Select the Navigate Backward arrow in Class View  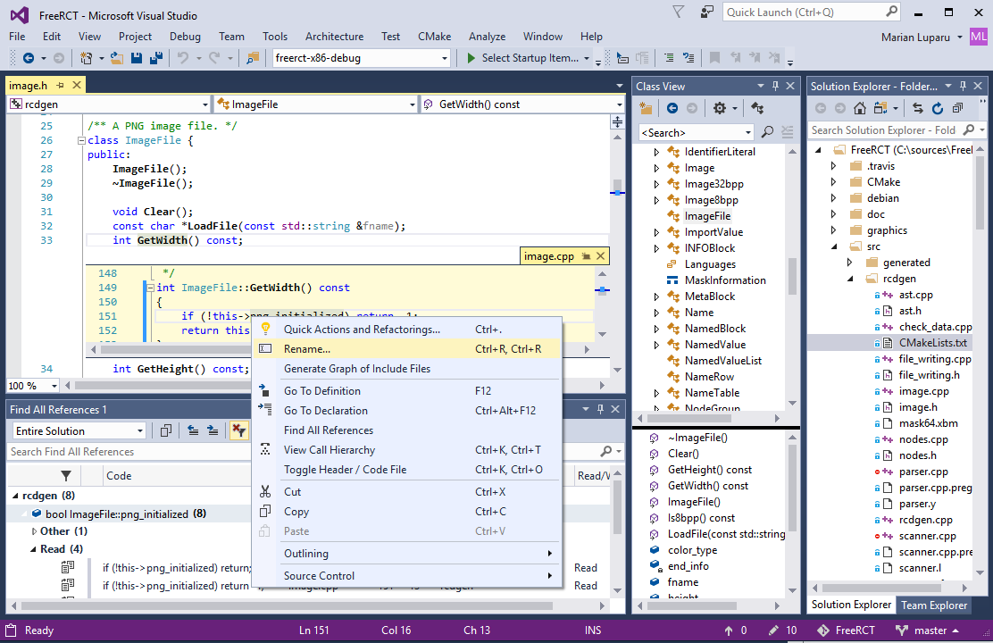671,108
